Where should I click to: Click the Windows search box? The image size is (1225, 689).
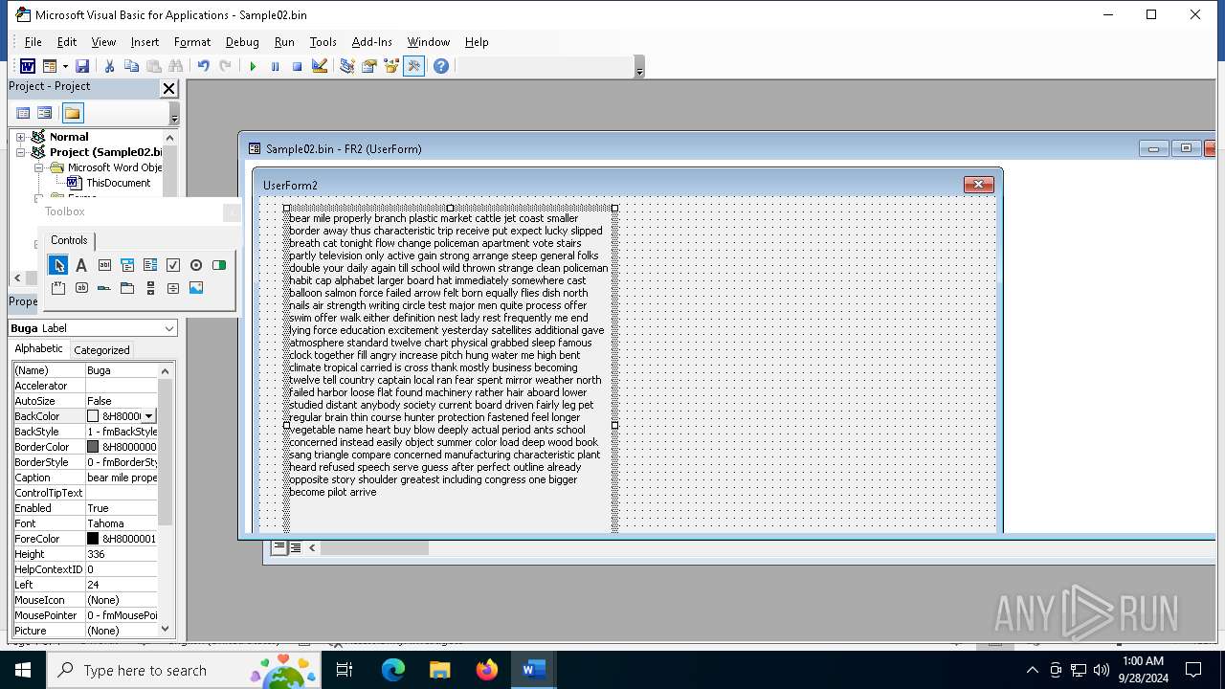tap(183, 670)
